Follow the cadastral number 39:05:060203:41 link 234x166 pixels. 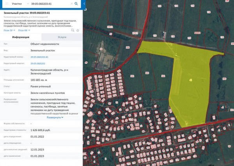[x=39, y=57]
